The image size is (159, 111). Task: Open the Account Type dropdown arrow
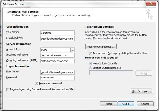(x=72, y=50)
